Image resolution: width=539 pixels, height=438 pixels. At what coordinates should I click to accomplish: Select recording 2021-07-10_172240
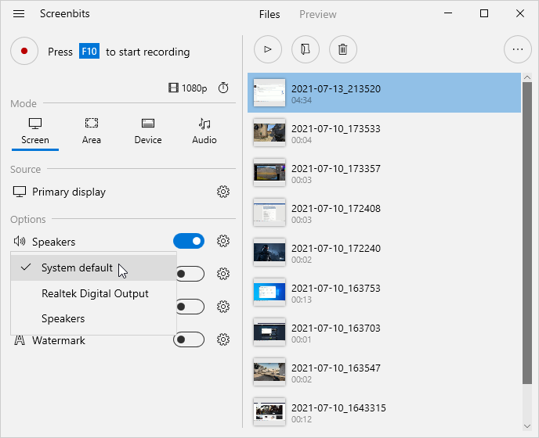coord(384,253)
